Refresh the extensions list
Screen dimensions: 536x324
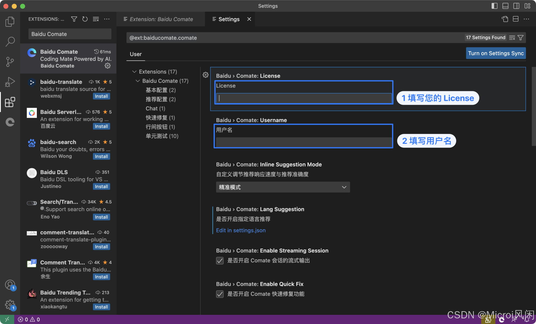[85, 19]
